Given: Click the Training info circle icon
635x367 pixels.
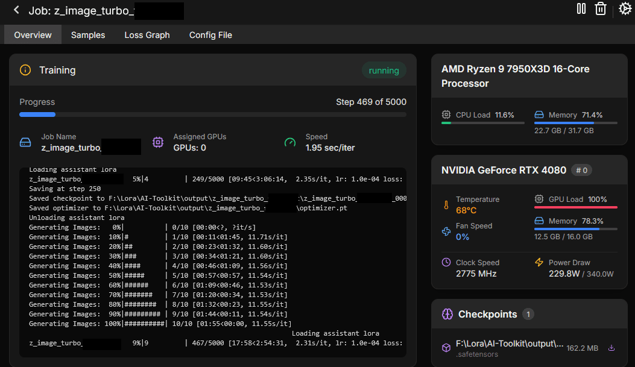Looking at the screenshot, I should tap(25, 70).
